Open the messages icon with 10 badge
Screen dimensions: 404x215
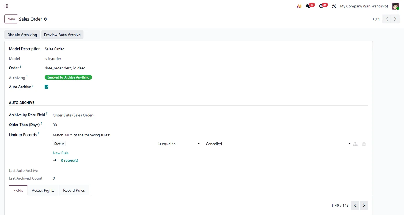(310, 6)
